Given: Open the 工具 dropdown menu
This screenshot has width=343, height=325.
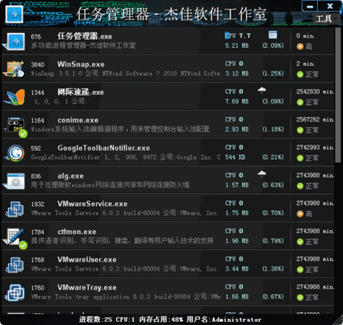Looking at the screenshot, I should (x=326, y=19).
